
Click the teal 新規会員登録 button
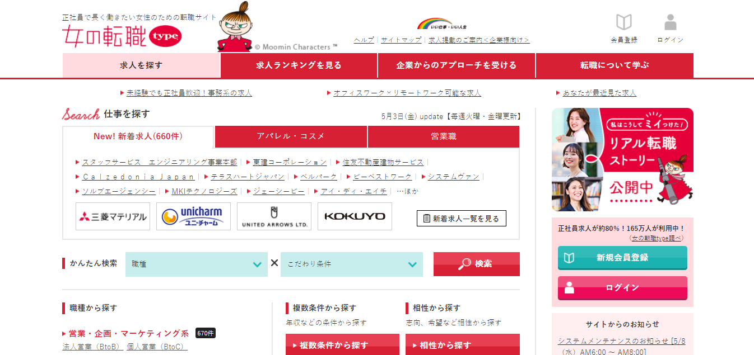(622, 258)
